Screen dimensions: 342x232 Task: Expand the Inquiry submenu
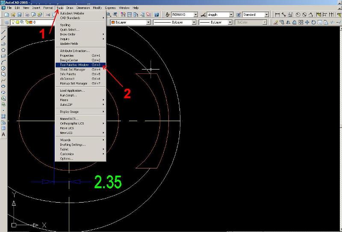coord(80,39)
